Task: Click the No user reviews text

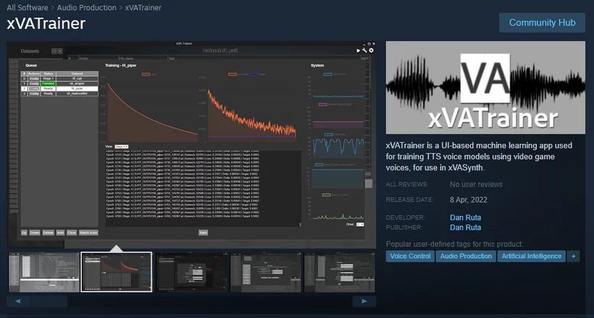Action: tap(476, 185)
